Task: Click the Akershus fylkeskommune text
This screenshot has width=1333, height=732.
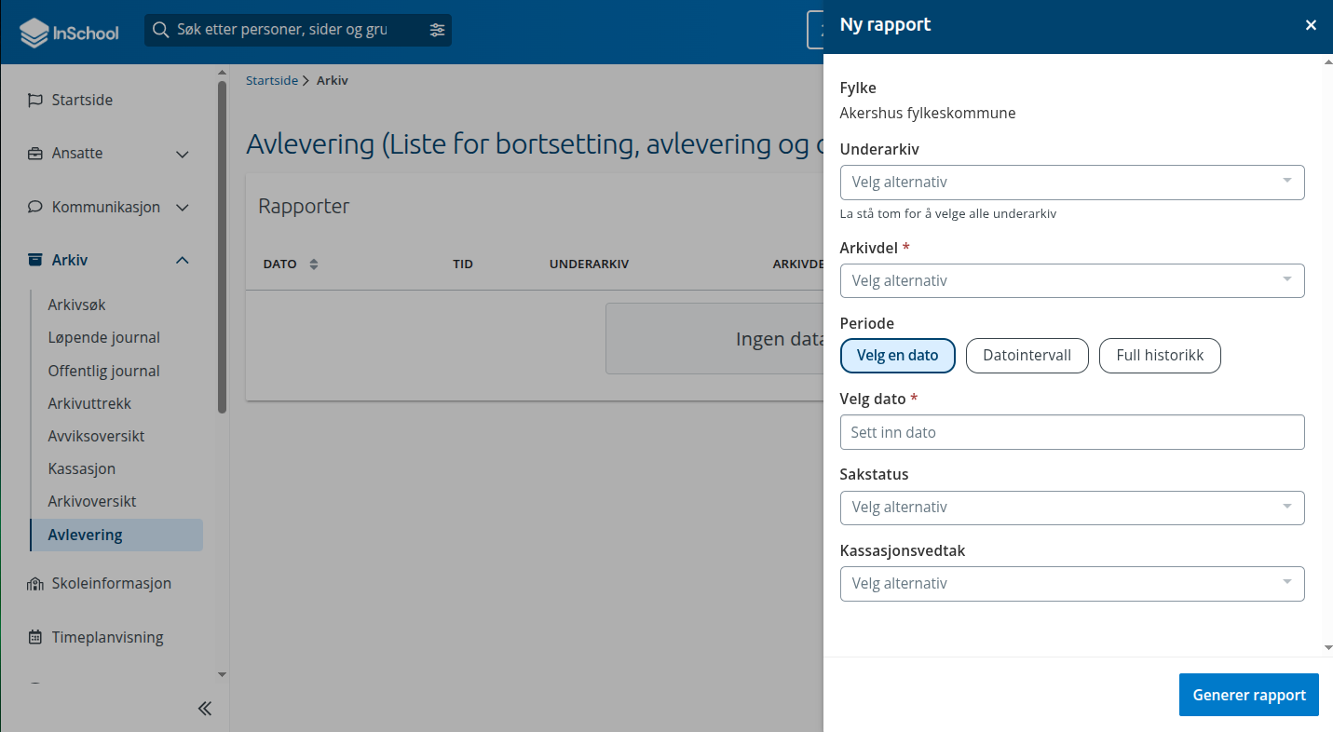Action: click(928, 114)
